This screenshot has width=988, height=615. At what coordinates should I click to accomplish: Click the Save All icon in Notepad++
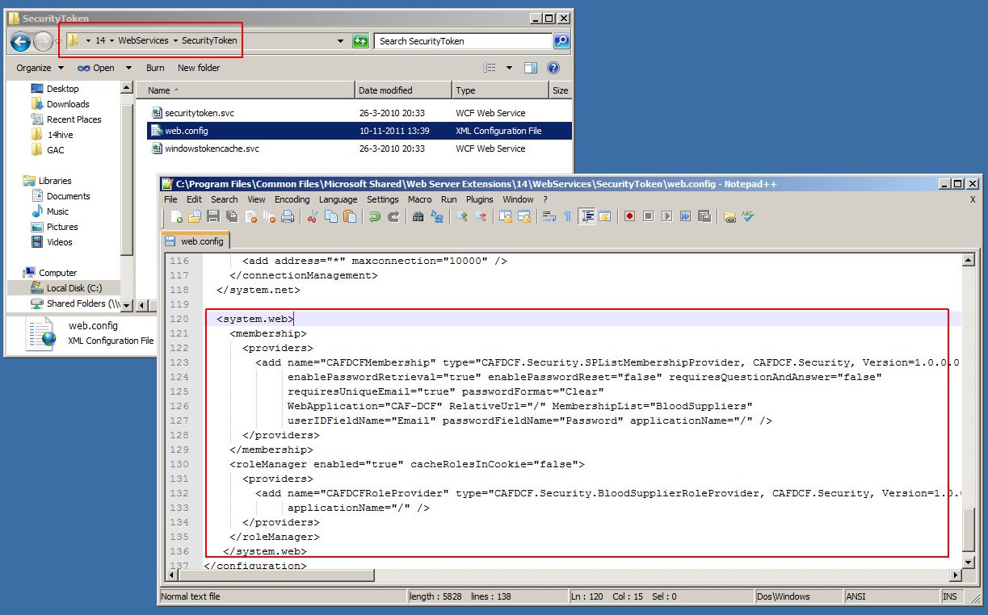tap(232, 216)
